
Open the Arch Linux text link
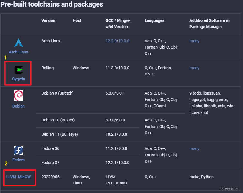(x=19, y=52)
